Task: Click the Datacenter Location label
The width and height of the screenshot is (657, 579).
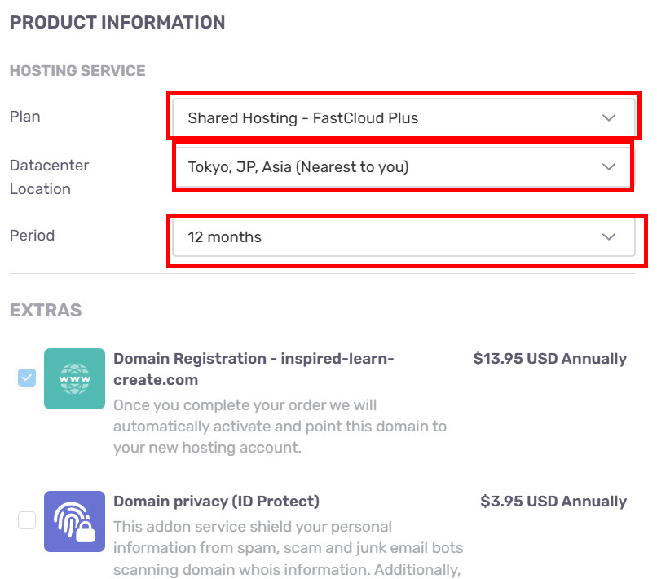Action: tap(50, 177)
